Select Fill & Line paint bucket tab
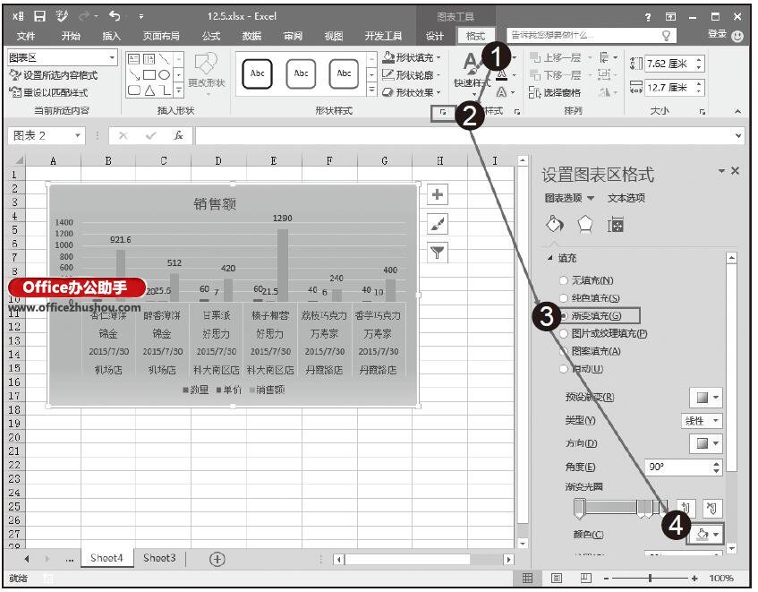This screenshot has height=592, width=758. [x=555, y=225]
